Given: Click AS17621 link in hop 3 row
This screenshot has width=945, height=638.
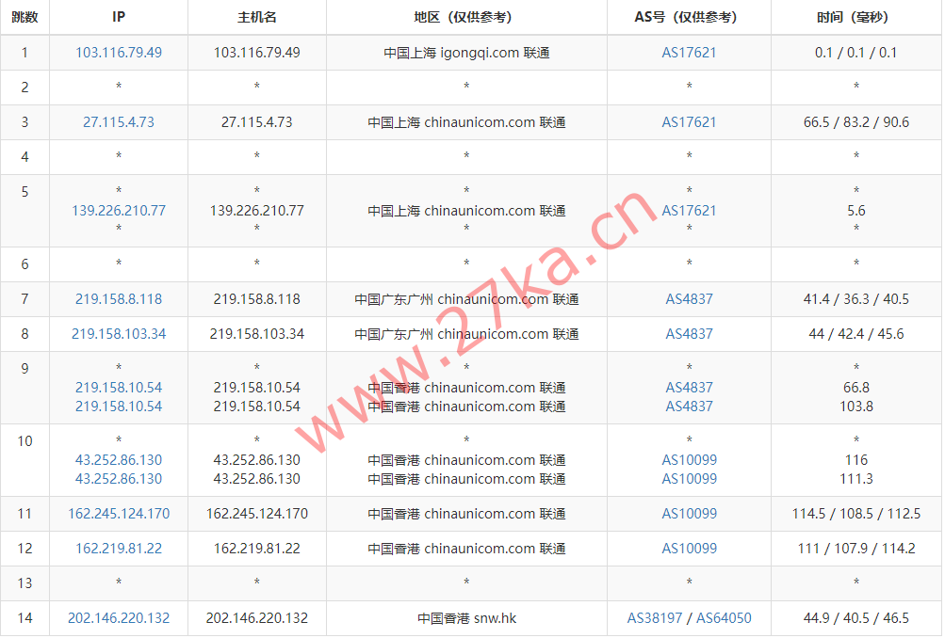Looking at the screenshot, I should (689, 122).
